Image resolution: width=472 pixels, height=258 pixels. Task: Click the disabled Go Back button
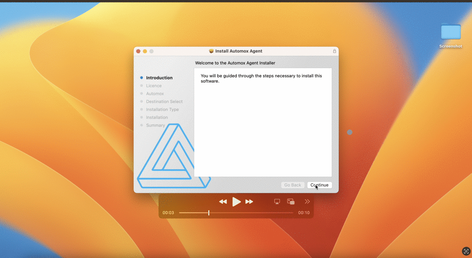point(293,185)
